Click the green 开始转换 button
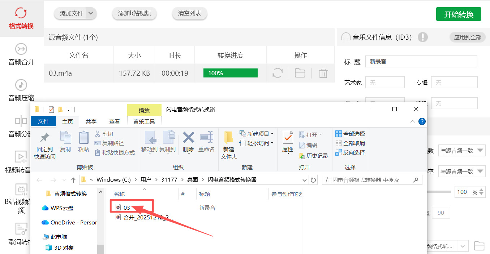This screenshot has height=254, width=490. pos(459,14)
